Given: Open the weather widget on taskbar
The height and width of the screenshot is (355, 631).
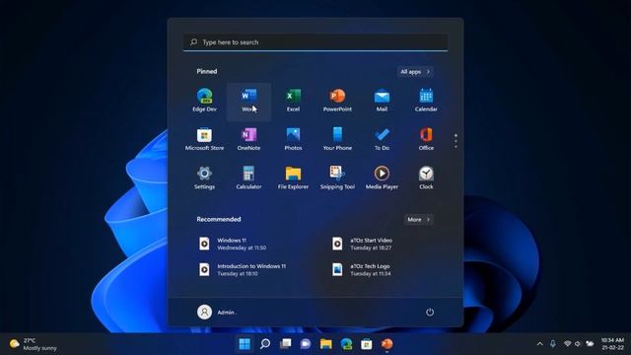Looking at the screenshot, I should [x=33, y=344].
